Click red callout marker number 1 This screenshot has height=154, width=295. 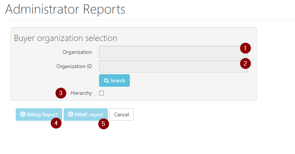tap(245, 48)
